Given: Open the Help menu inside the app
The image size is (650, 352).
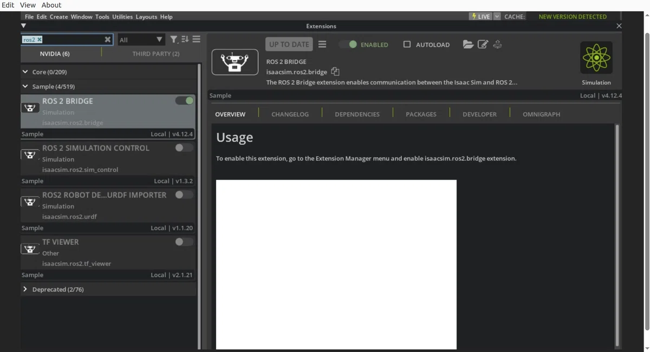Looking at the screenshot, I should click(166, 17).
